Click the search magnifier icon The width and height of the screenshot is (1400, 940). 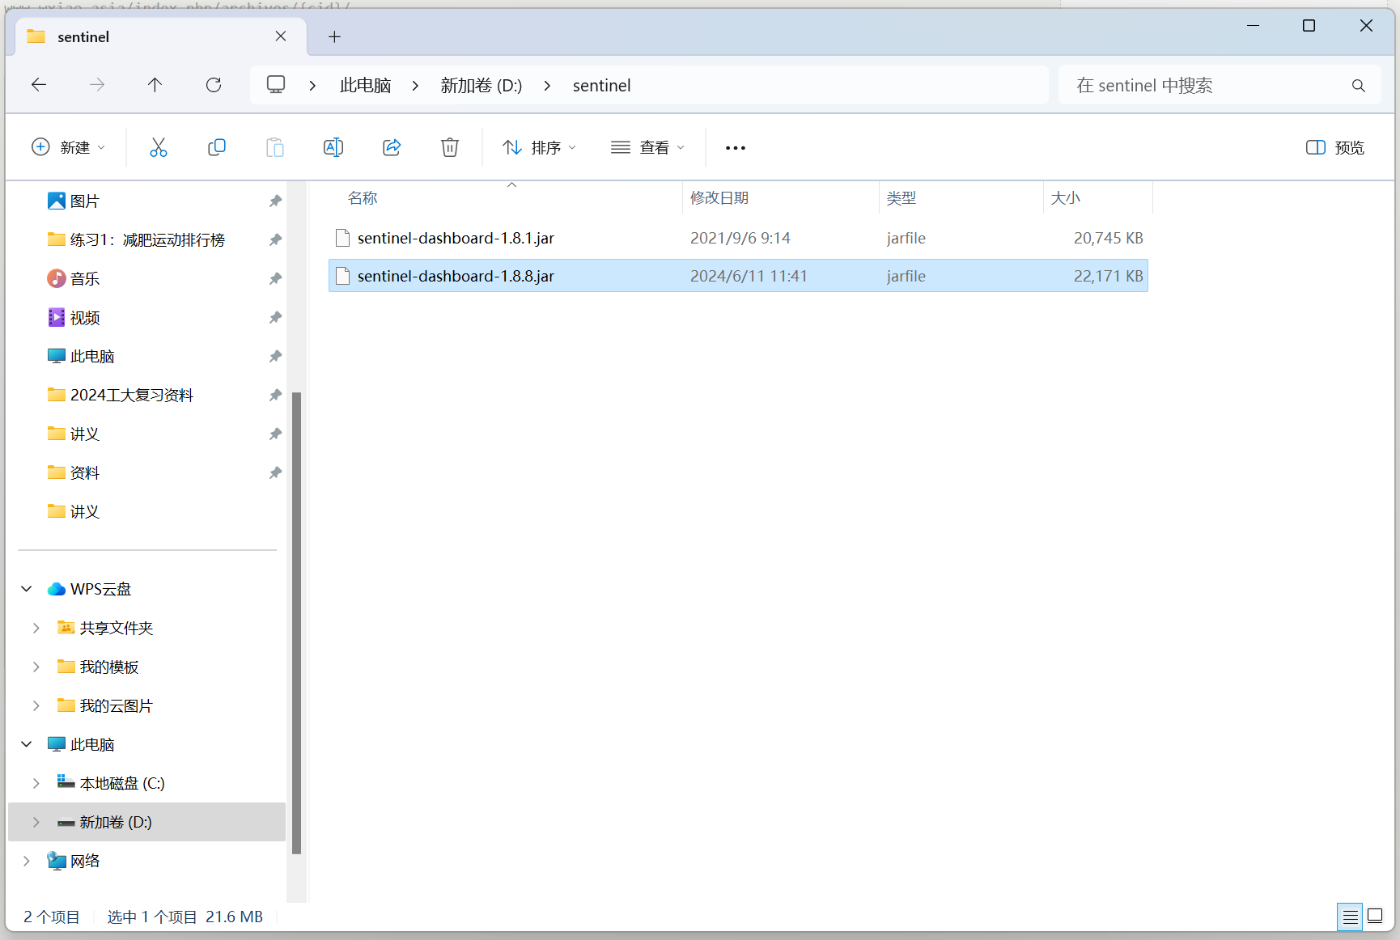(1359, 86)
